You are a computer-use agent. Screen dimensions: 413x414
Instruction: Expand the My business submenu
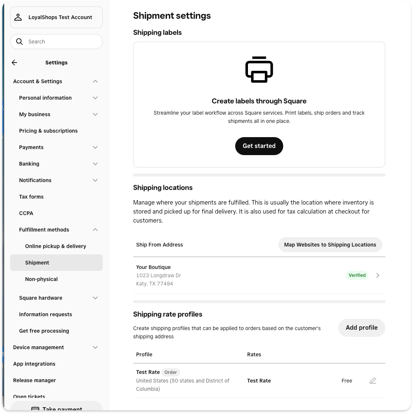pyautogui.click(x=95, y=114)
